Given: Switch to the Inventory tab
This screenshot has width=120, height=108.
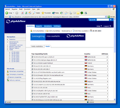Looking at the screenshot, I should [x=48, y=26].
